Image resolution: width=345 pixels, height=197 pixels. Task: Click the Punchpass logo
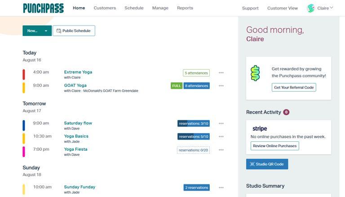[x=43, y=8]
